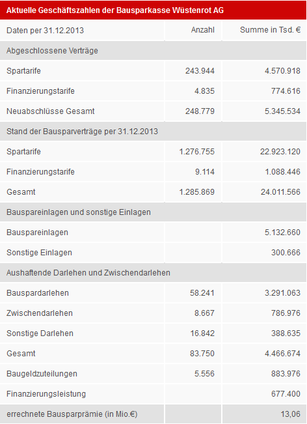Click the Spartarife count 243.944
This screenshot has width=307, height=424.
[200, 71]
